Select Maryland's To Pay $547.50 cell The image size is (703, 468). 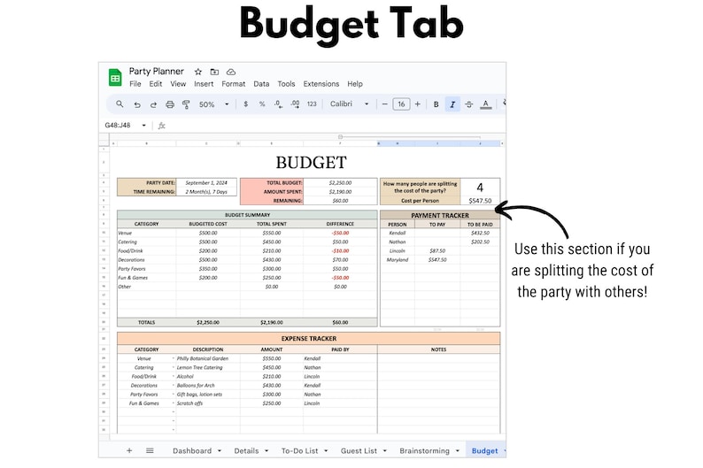(x=437, y=260)
